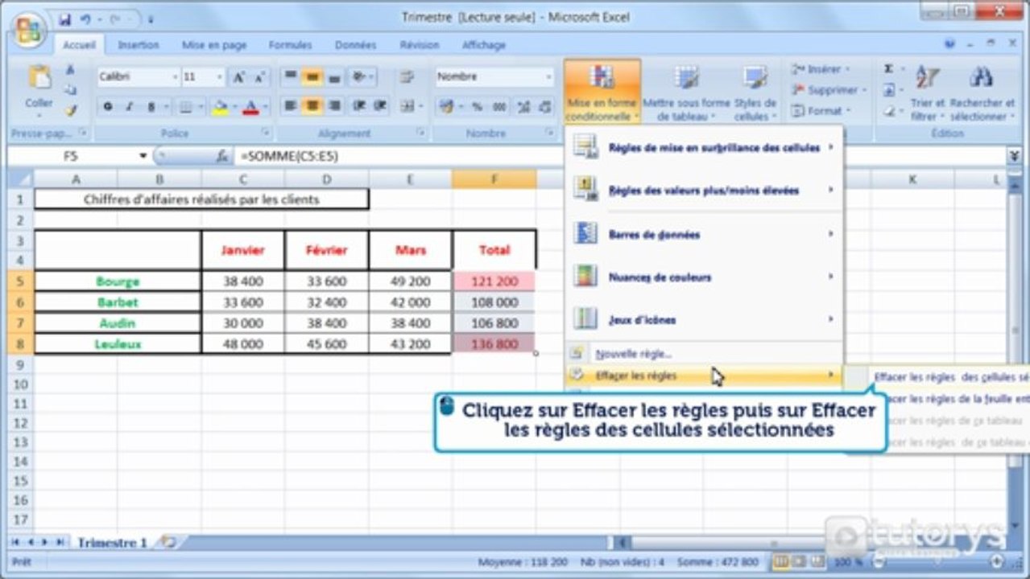Switch to the Données tab
Screen dimensions: 1030x579
355,45
